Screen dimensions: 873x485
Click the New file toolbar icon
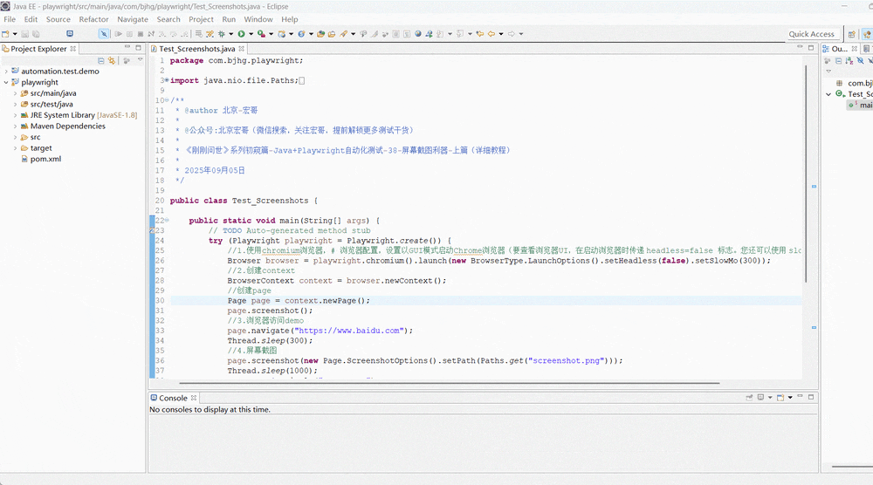coord(5,34)
